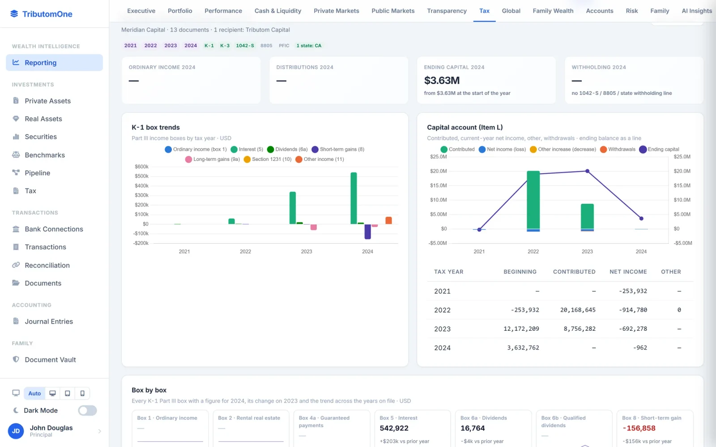The width and height of the screenshot is (716, 447).
Task: Select the desktop layout icon
Action: [x=52, y=393]
